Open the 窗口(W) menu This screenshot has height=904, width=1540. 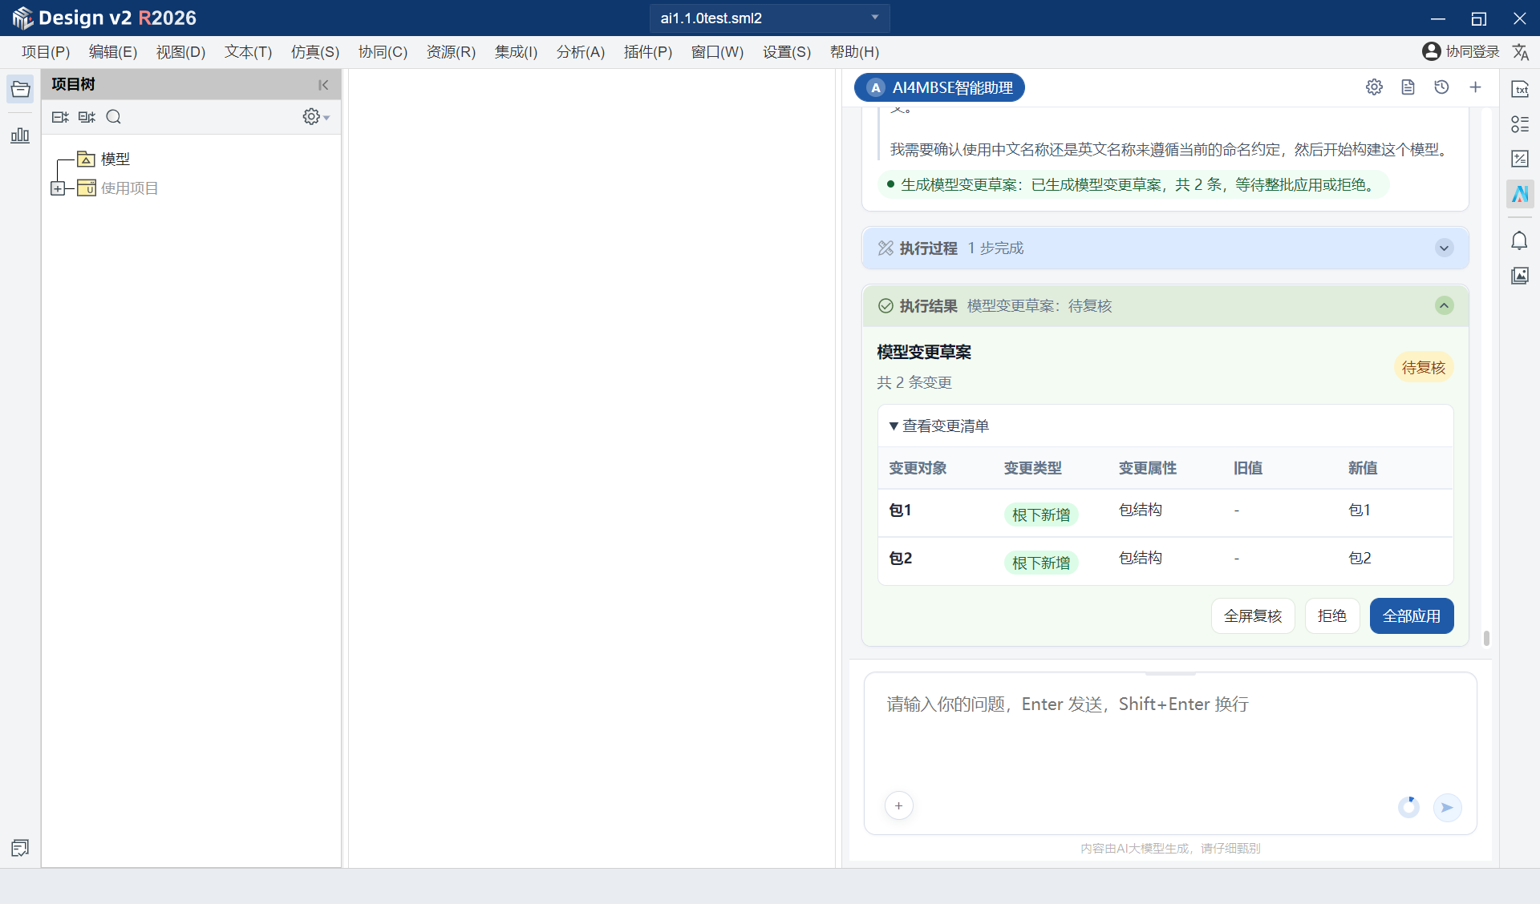coord(717,52)
